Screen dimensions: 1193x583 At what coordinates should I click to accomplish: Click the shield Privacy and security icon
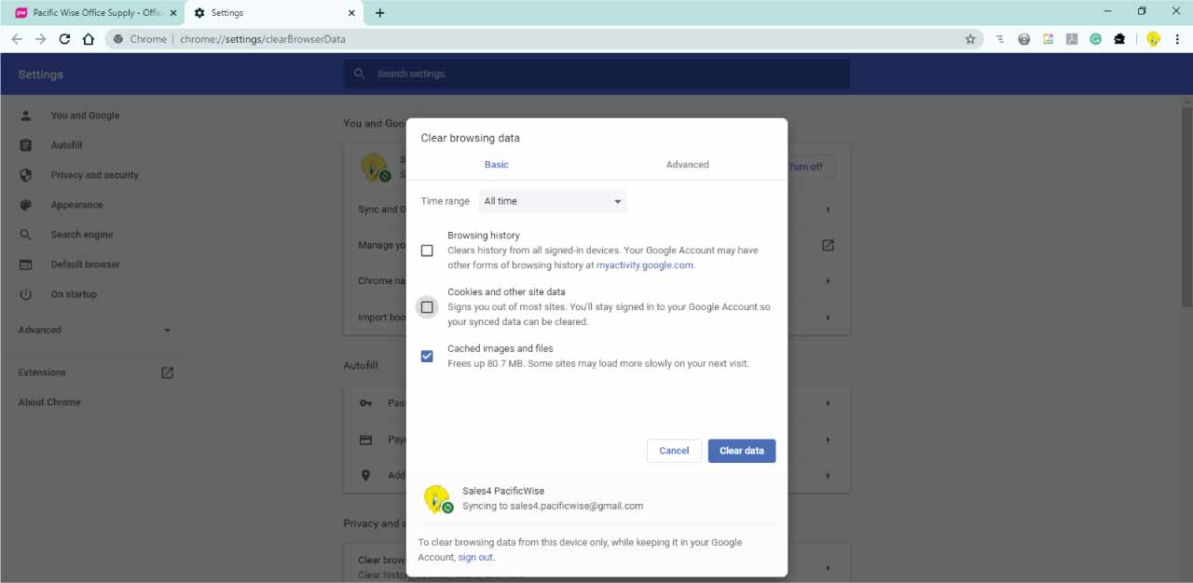(x=26, y=175)
